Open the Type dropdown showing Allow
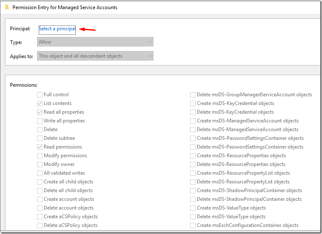The height and width of the screenshot is (234, 322). (x=95, y=42)
